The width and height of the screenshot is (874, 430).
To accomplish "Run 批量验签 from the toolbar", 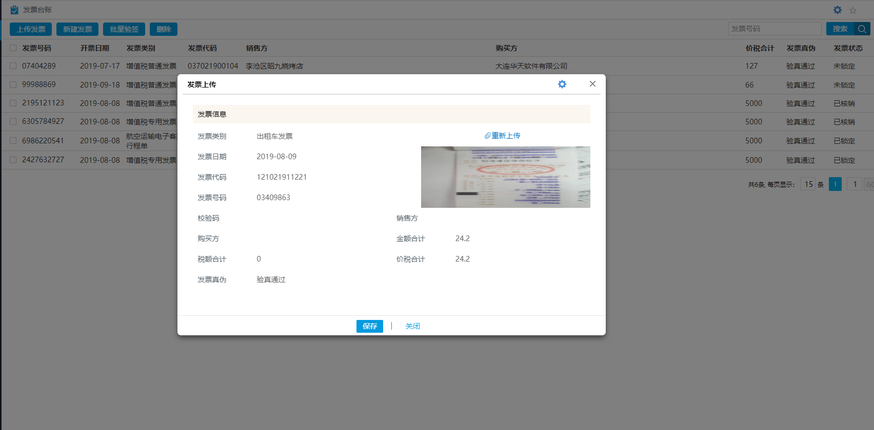I will coord(124,29).
